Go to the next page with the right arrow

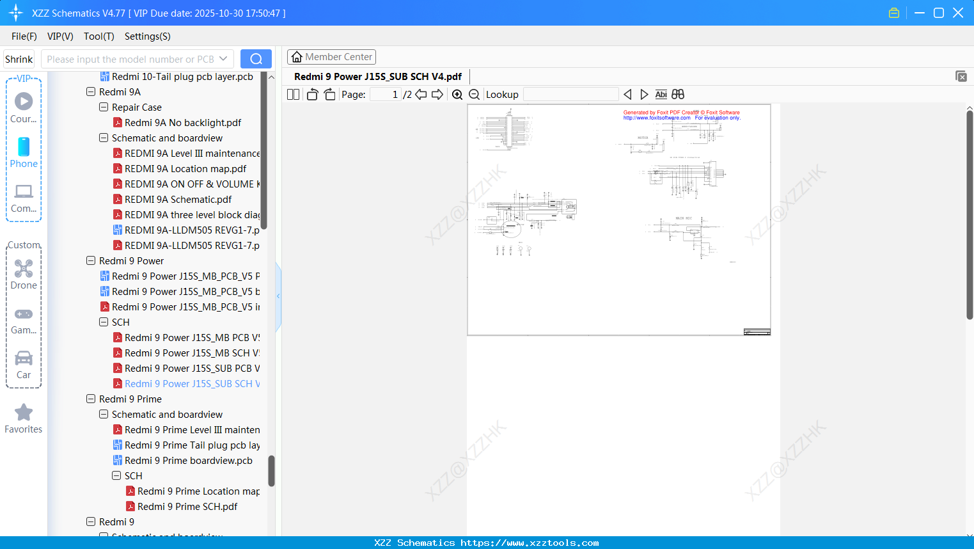click(437, 95)
